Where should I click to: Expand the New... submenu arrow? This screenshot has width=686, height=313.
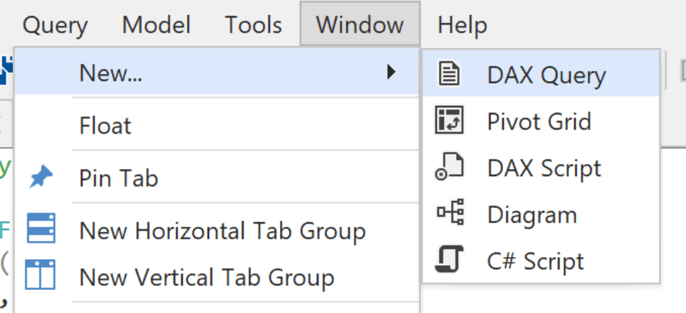point(391,72)
